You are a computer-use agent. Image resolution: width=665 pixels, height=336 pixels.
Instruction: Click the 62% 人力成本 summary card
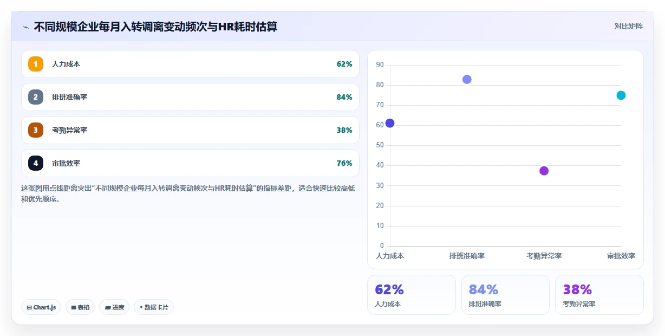point(412,295)
